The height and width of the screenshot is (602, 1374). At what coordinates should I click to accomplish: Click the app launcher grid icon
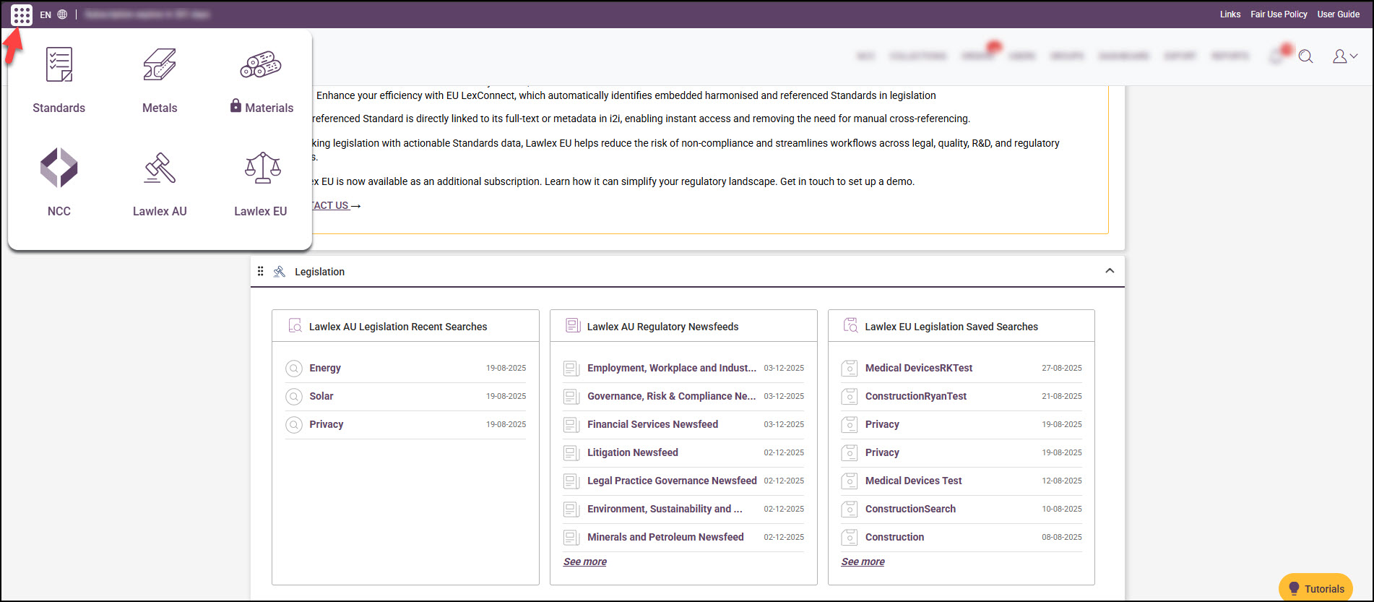(x=22, y=14)
